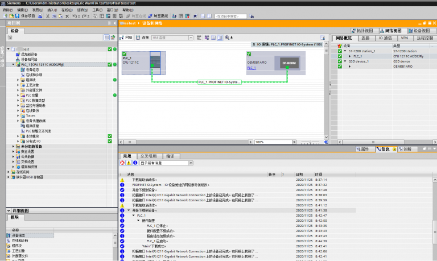
Task: Toggle the checkbox for S7-1200 station_1 row
Action: tap(340, 51)
